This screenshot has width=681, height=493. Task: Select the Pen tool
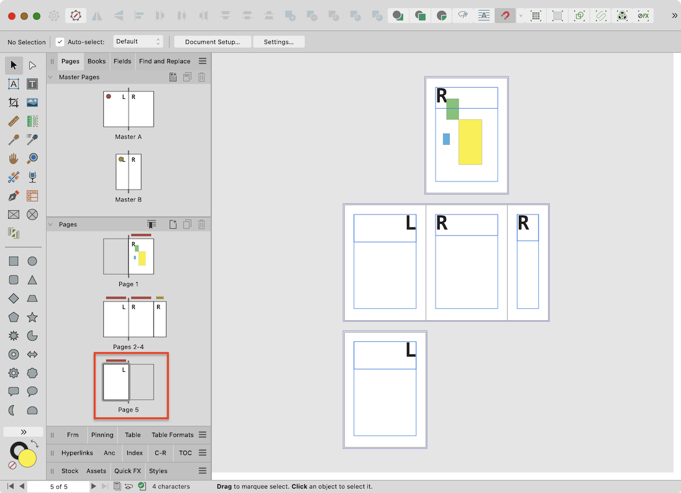pos(13,195)
